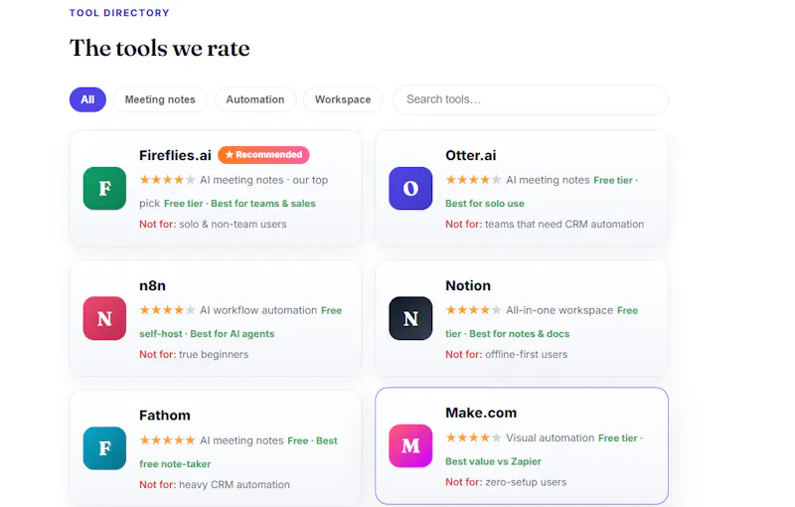The height and width of the screenshot is (507, 795).
Task: Focus the Search tools input field
Action: click(531, 99)
